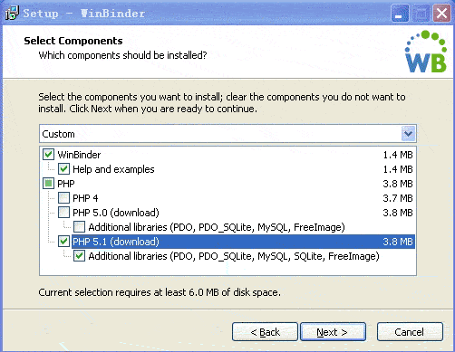The width and height of the screenshot is (455, 352).
Task: Toggle the PHP group checkbox
Action: [48, 184]
